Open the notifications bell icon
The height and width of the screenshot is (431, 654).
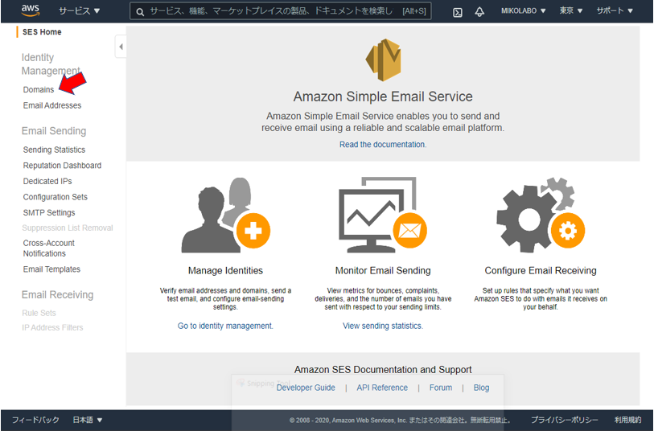(479, 12)
